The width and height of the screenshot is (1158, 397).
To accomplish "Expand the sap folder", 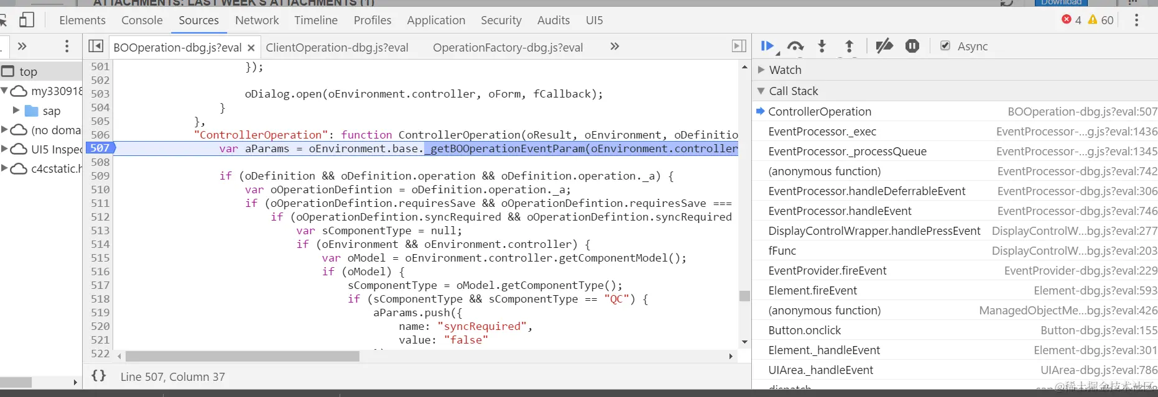I will tap(16, 111).
